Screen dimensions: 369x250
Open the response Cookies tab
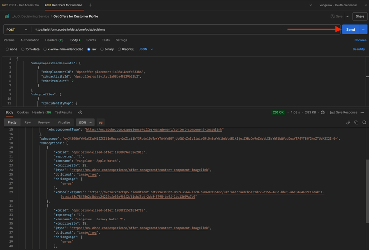(23, 112)
